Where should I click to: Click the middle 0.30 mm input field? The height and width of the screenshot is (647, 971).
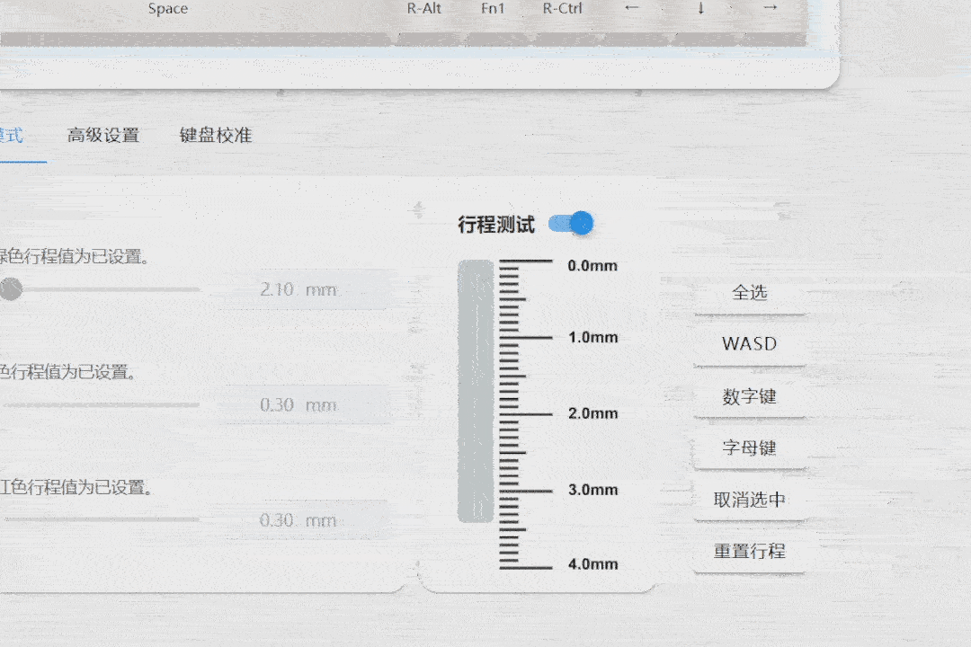(x=304, y=404)
